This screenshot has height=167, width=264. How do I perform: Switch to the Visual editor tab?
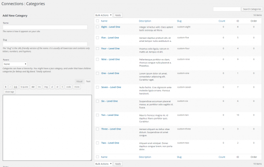[79, 82]
